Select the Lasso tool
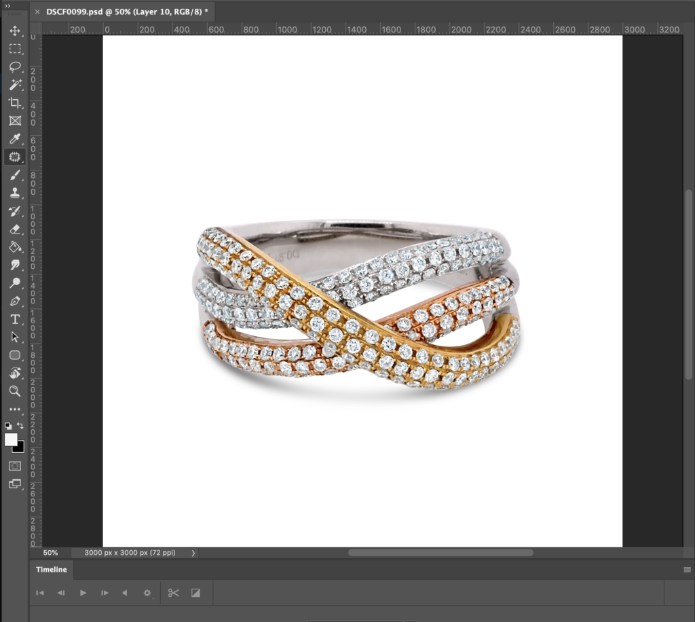The height and width of the screenshot is (622, 695). click(x=15, y=67)
